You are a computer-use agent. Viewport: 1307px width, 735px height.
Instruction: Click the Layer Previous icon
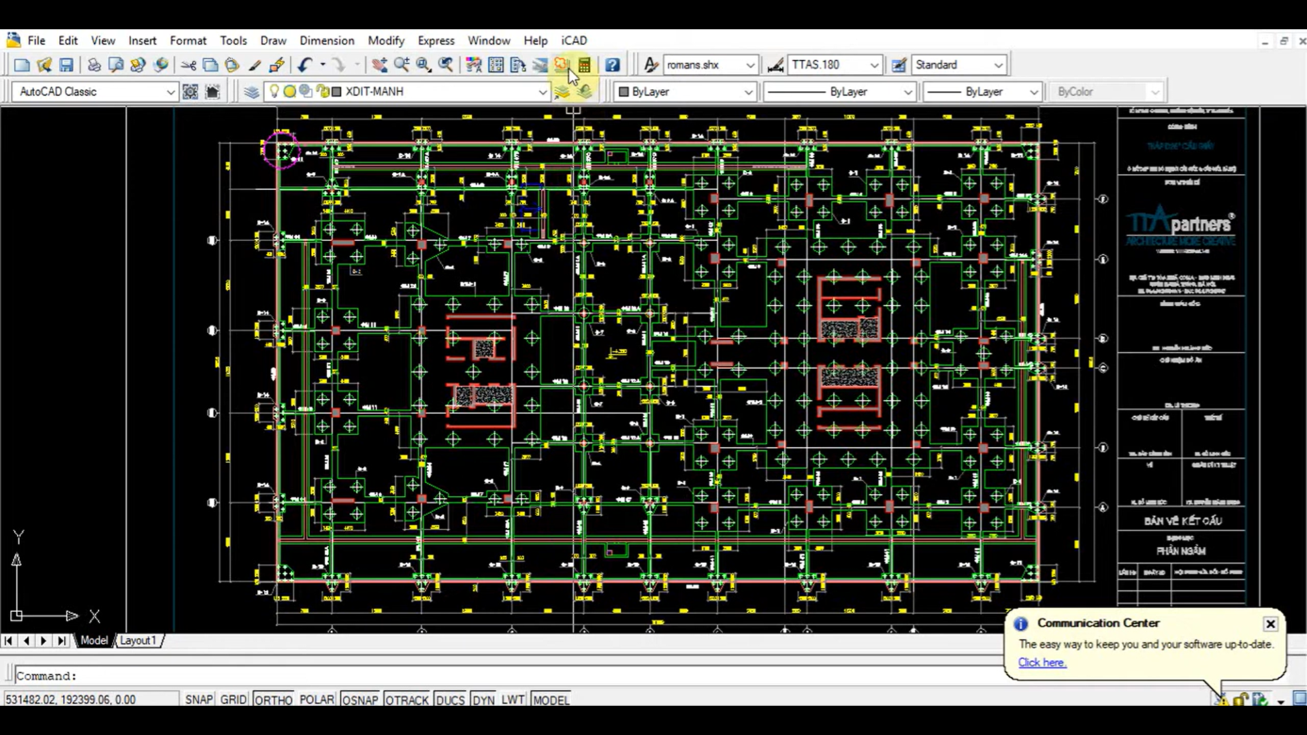585,92
